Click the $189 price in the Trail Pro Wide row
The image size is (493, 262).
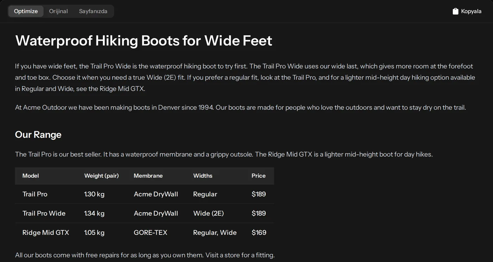[x=259, y=213]
